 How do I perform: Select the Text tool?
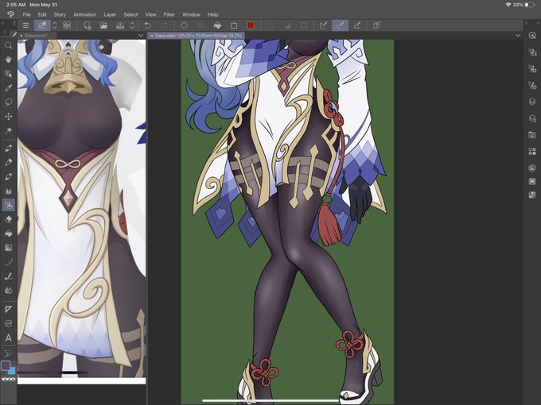[x=8, y=337]
